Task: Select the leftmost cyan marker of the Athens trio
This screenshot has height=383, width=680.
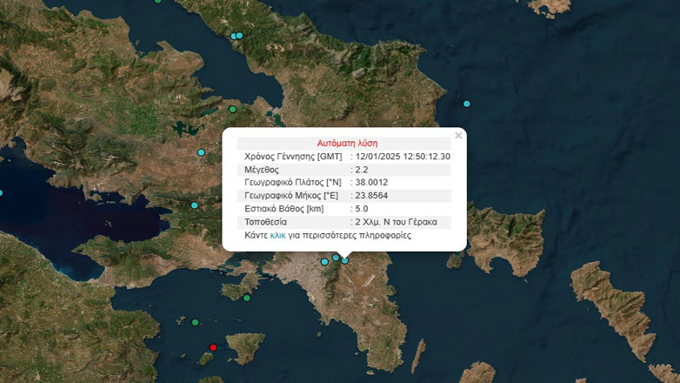Action: pyautogui.click(x=324, y=262)
